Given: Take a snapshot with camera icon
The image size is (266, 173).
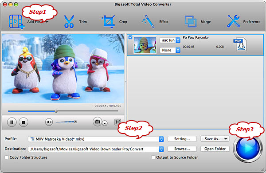Looking at the screenshot, I should coord(97,122).
